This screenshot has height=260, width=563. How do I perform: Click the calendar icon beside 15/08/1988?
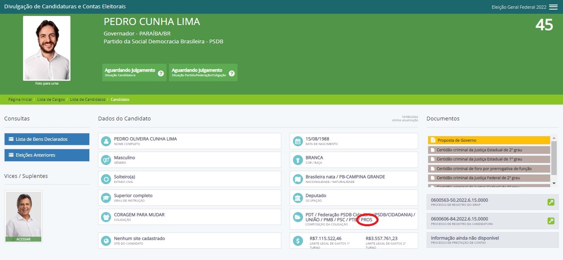pyautogui.click(x=298, y=141)
